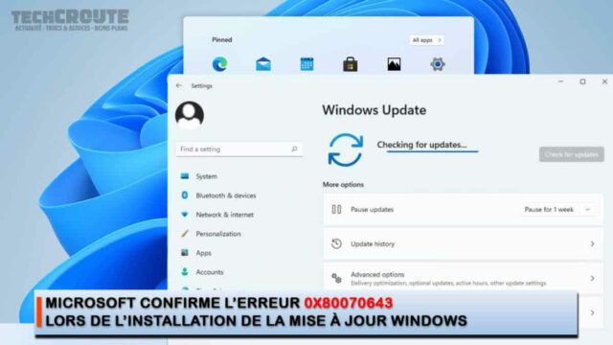Click the user profile avatar
Screen dimensions: 613x345
[190, 115]
